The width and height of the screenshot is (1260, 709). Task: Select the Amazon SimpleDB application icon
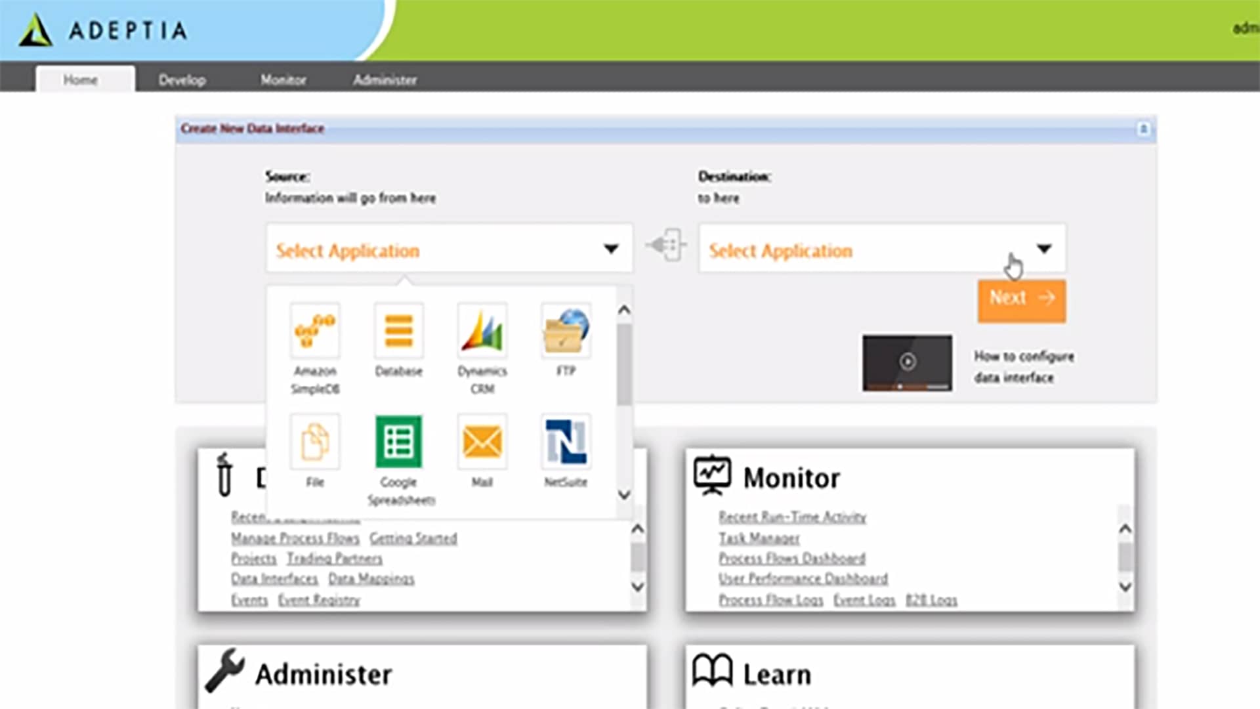(x=315, y=332)
